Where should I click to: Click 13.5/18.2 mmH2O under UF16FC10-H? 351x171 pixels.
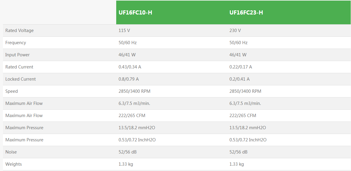pos(137,128)
